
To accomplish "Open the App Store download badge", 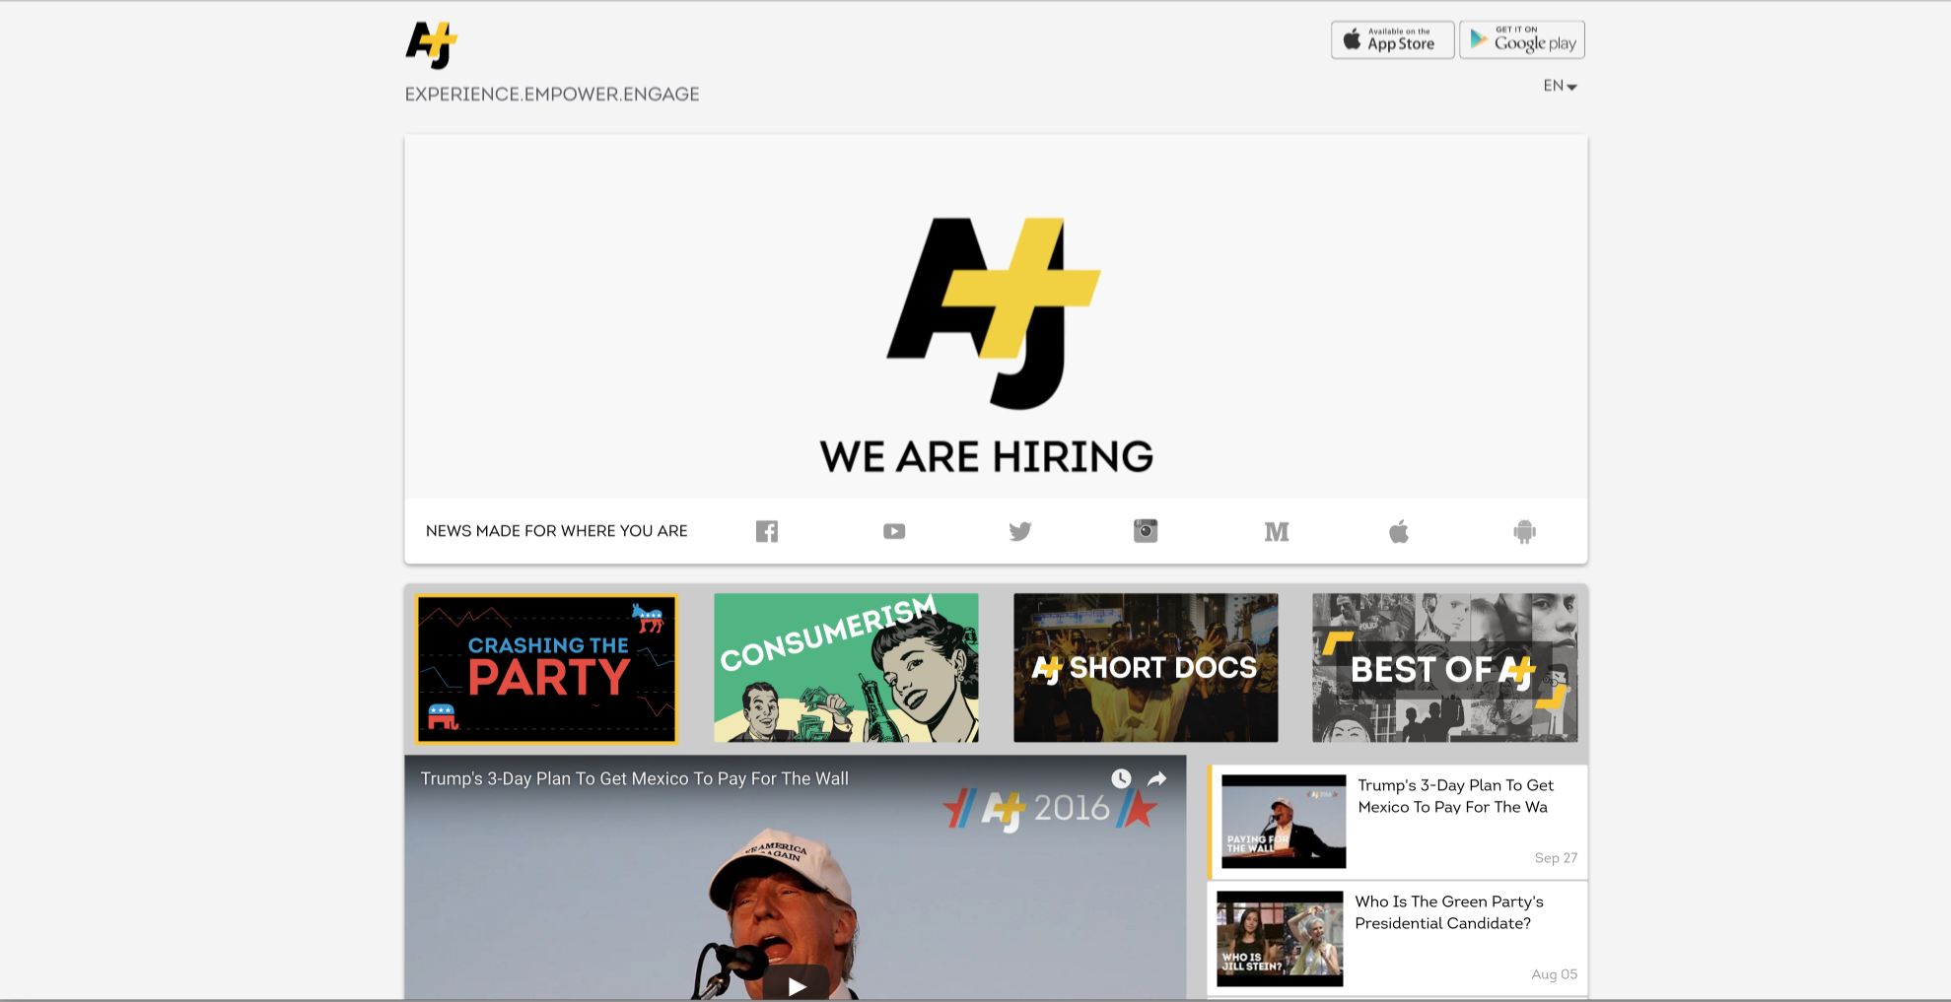I will [x=1392, y=39].
